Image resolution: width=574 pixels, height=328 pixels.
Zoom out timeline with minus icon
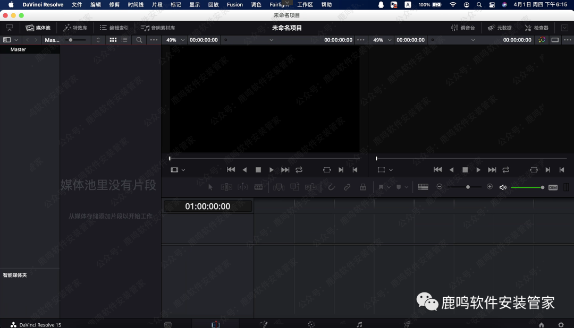[x=440, y=187]
